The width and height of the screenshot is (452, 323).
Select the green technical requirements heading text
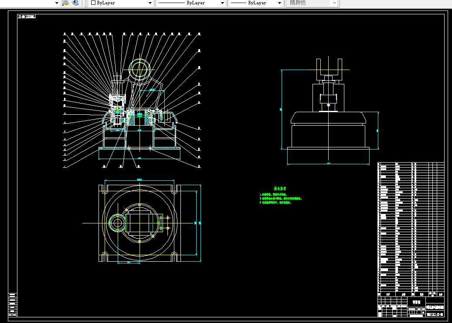coord(280,189)
